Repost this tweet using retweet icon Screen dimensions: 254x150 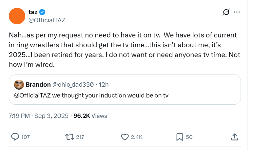[70, 137]
